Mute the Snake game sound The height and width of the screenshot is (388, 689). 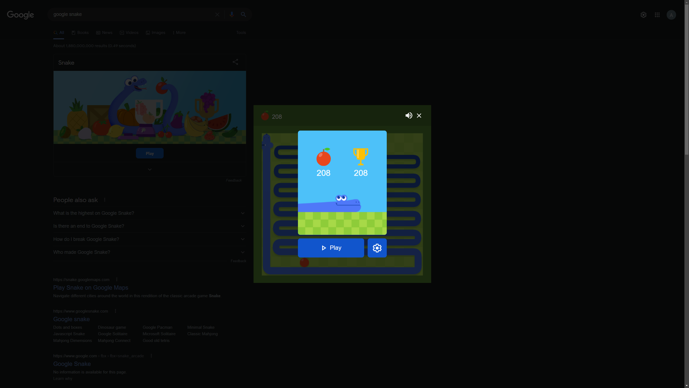click(409, 116)
